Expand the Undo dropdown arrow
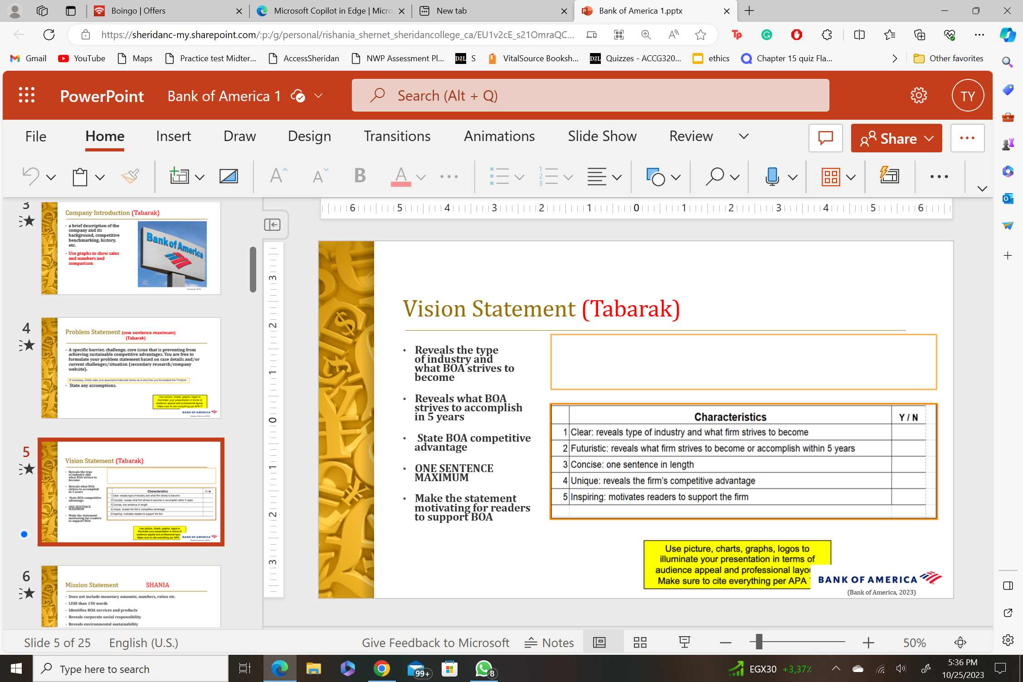The height and width of the screenshot is (682, 1023). tap(51, 177)
